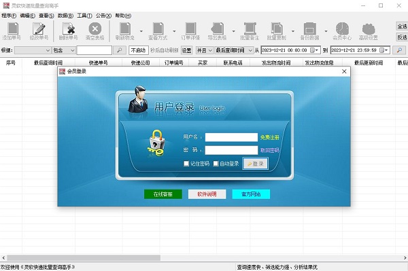The height and width of the screenshot is (271, 408).
Task: Click the 登录 login button
Action: click(x=255, y=164)
